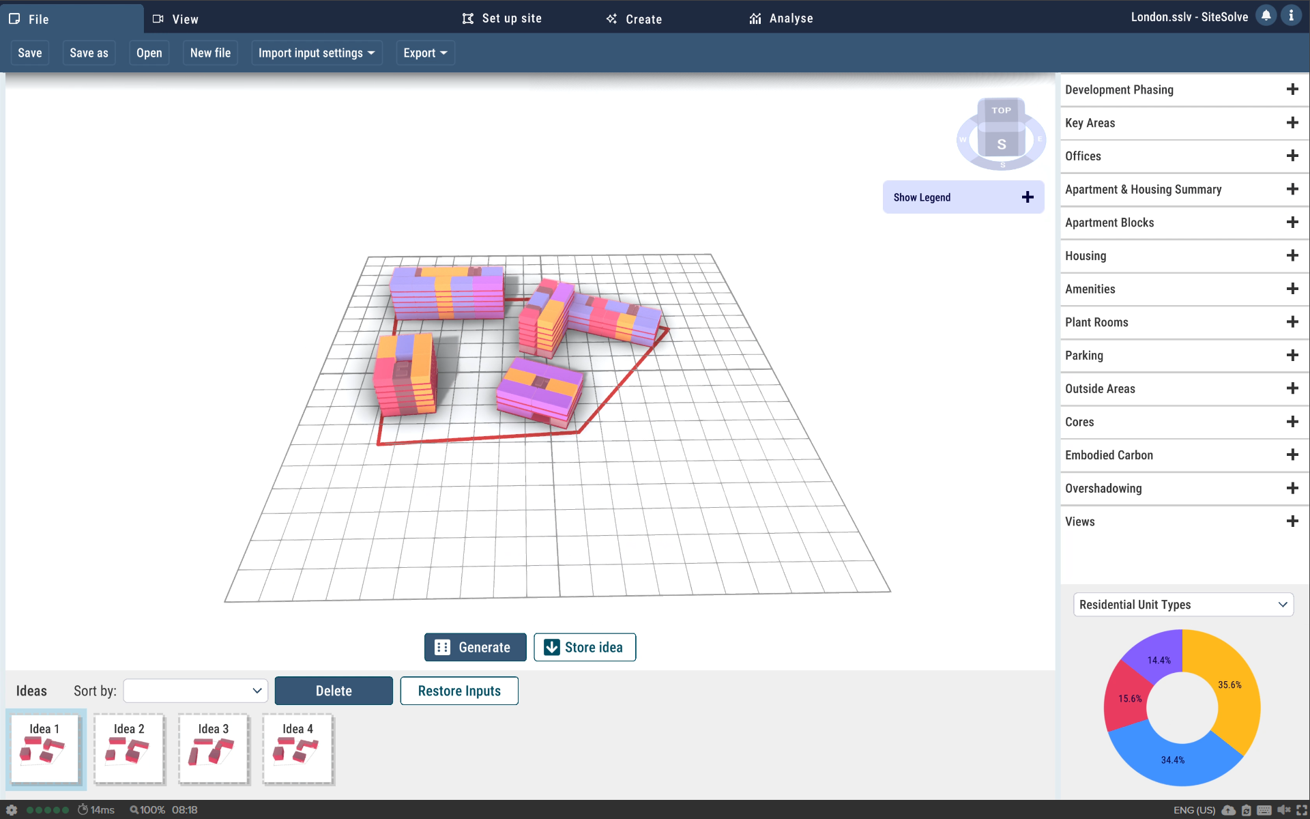Screen dimensions: 1310x819
Task: Click the TOP face of view cube
Action: [x=1001, y=110]
